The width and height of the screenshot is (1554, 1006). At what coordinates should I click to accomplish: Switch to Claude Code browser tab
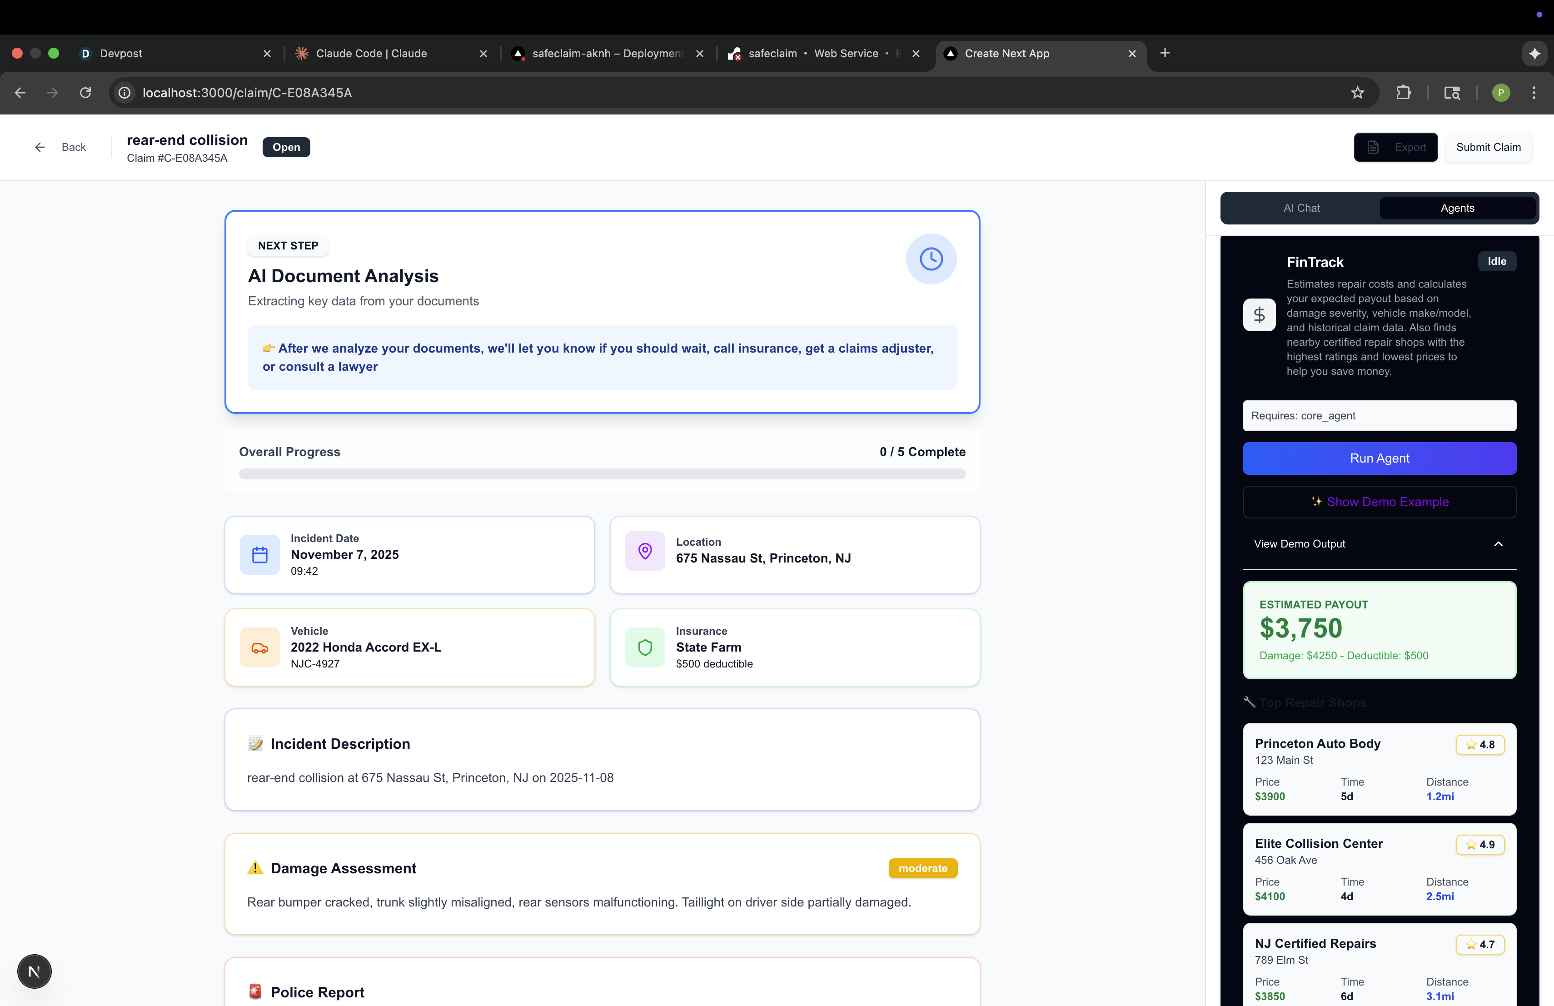(x=371, y=54)
